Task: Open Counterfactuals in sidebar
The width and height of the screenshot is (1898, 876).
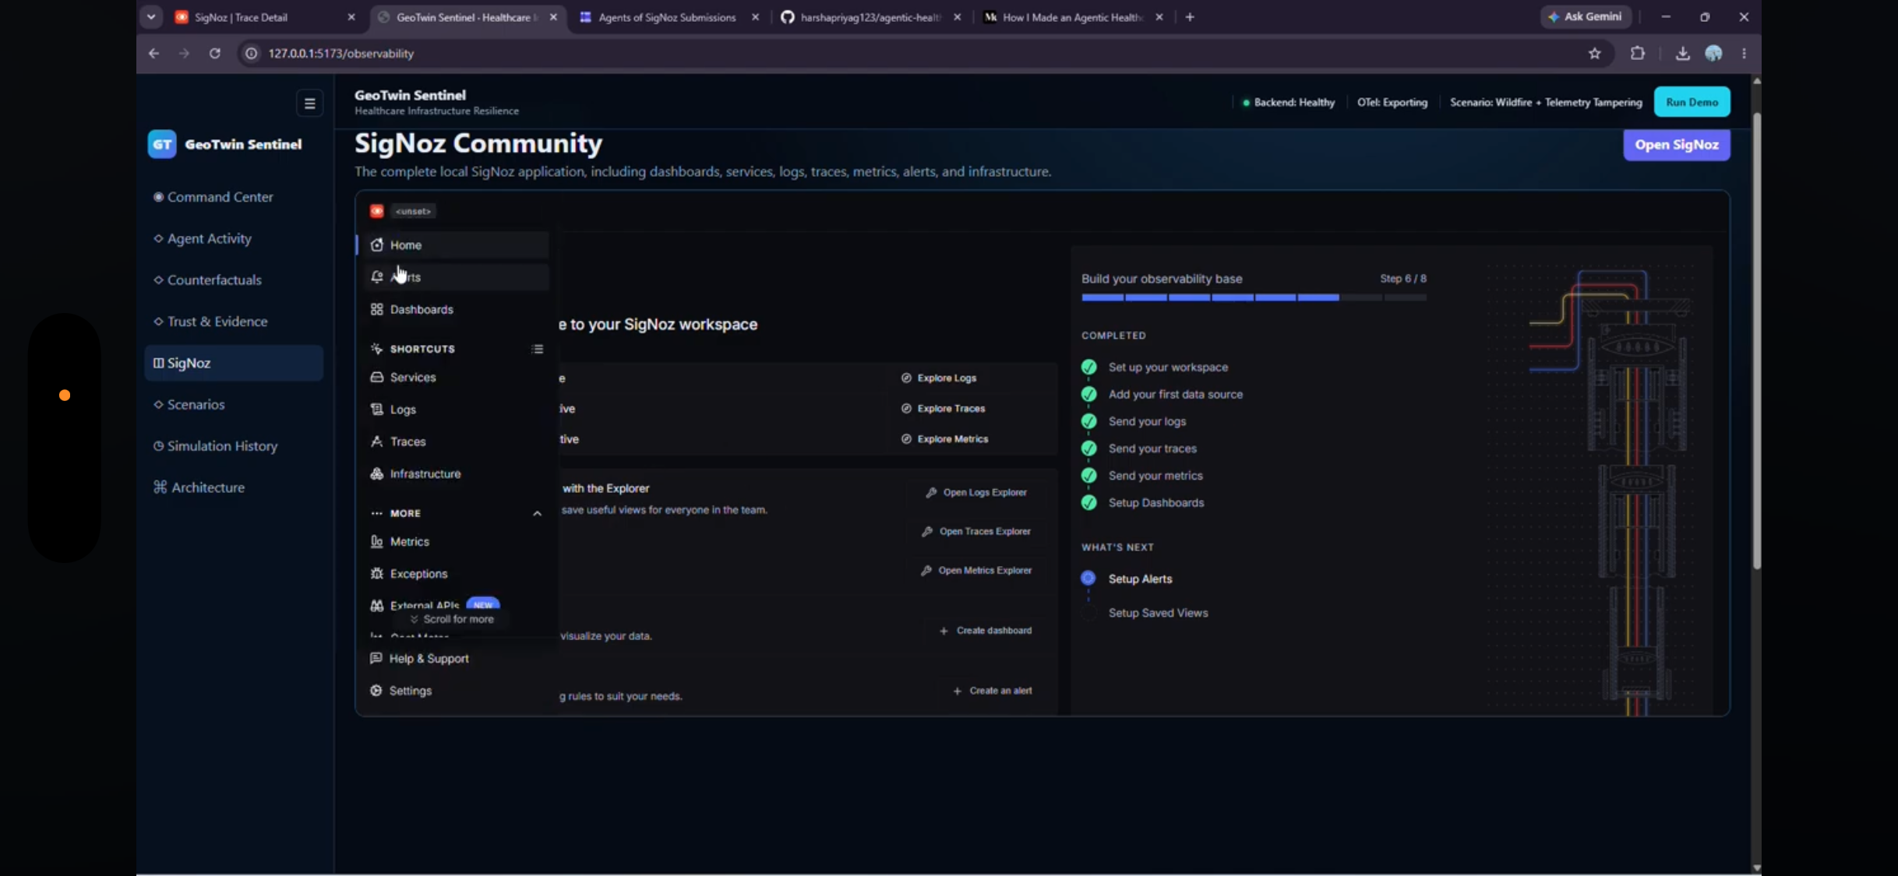Action: click(234, 280)
